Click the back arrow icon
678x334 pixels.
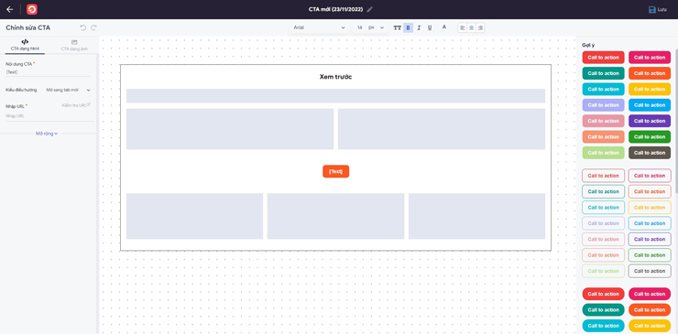click(x=9, y=9)
